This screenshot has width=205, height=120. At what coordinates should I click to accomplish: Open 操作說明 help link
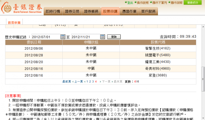coord(143,3)
